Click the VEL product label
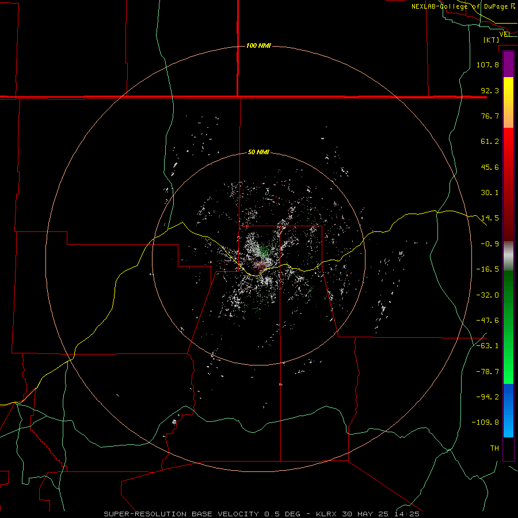This screenshot has width=518, height=518. [x=505, y=34]
